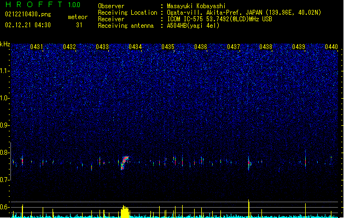
Task: Click the meteor count value 31
Action: click(79, 25)
